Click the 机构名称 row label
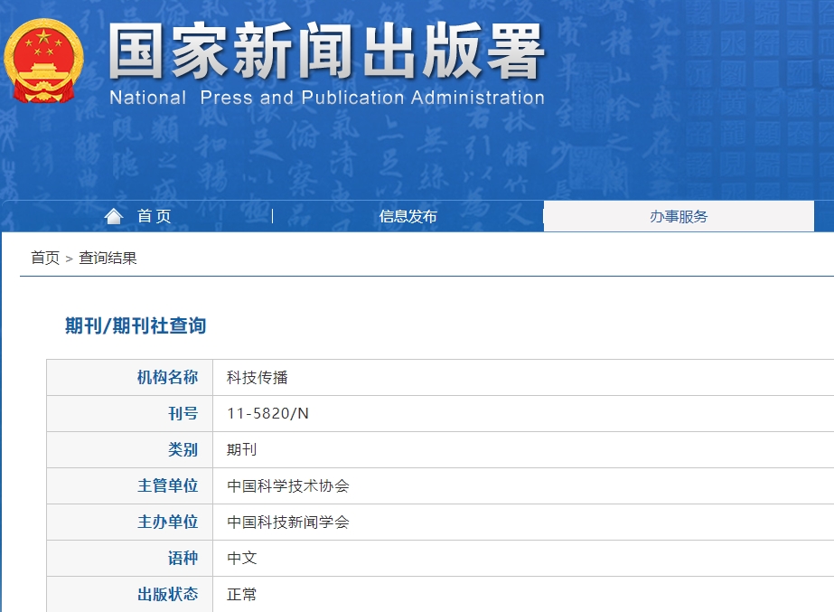 [167, 378]
